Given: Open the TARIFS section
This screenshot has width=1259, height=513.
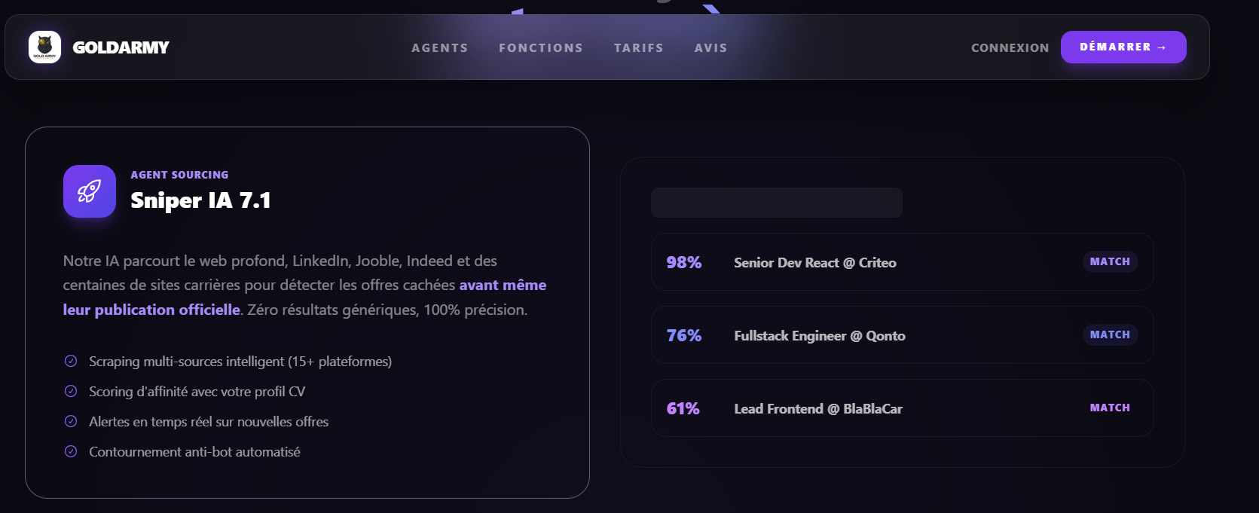Looking at the screenshot, I should click(x=638, y=47).
